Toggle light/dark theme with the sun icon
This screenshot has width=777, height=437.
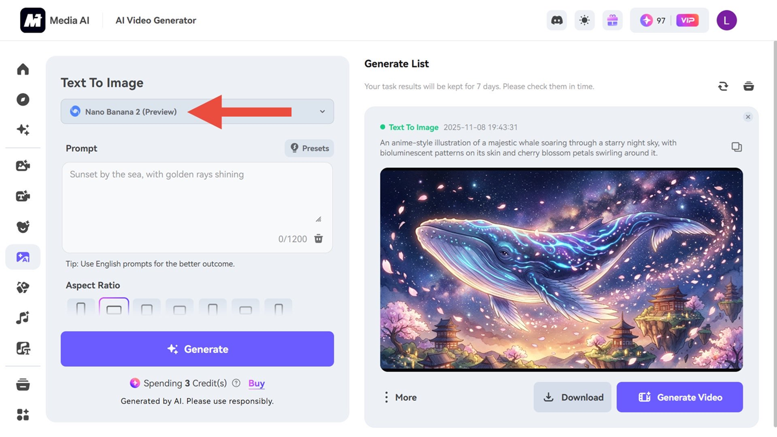coord(584,20)
